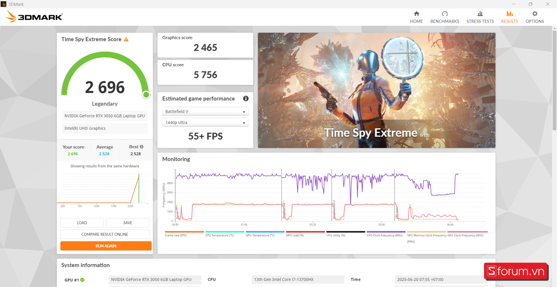Click NVIDIA GeForce RTX 3050 row in score panel
The image size is (557, 287).
[x=105, y=116]
